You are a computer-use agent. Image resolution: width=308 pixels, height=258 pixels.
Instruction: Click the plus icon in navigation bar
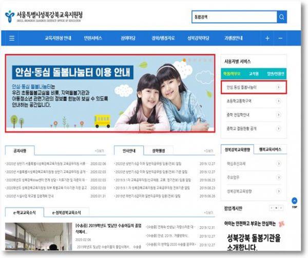pos(267,38)
